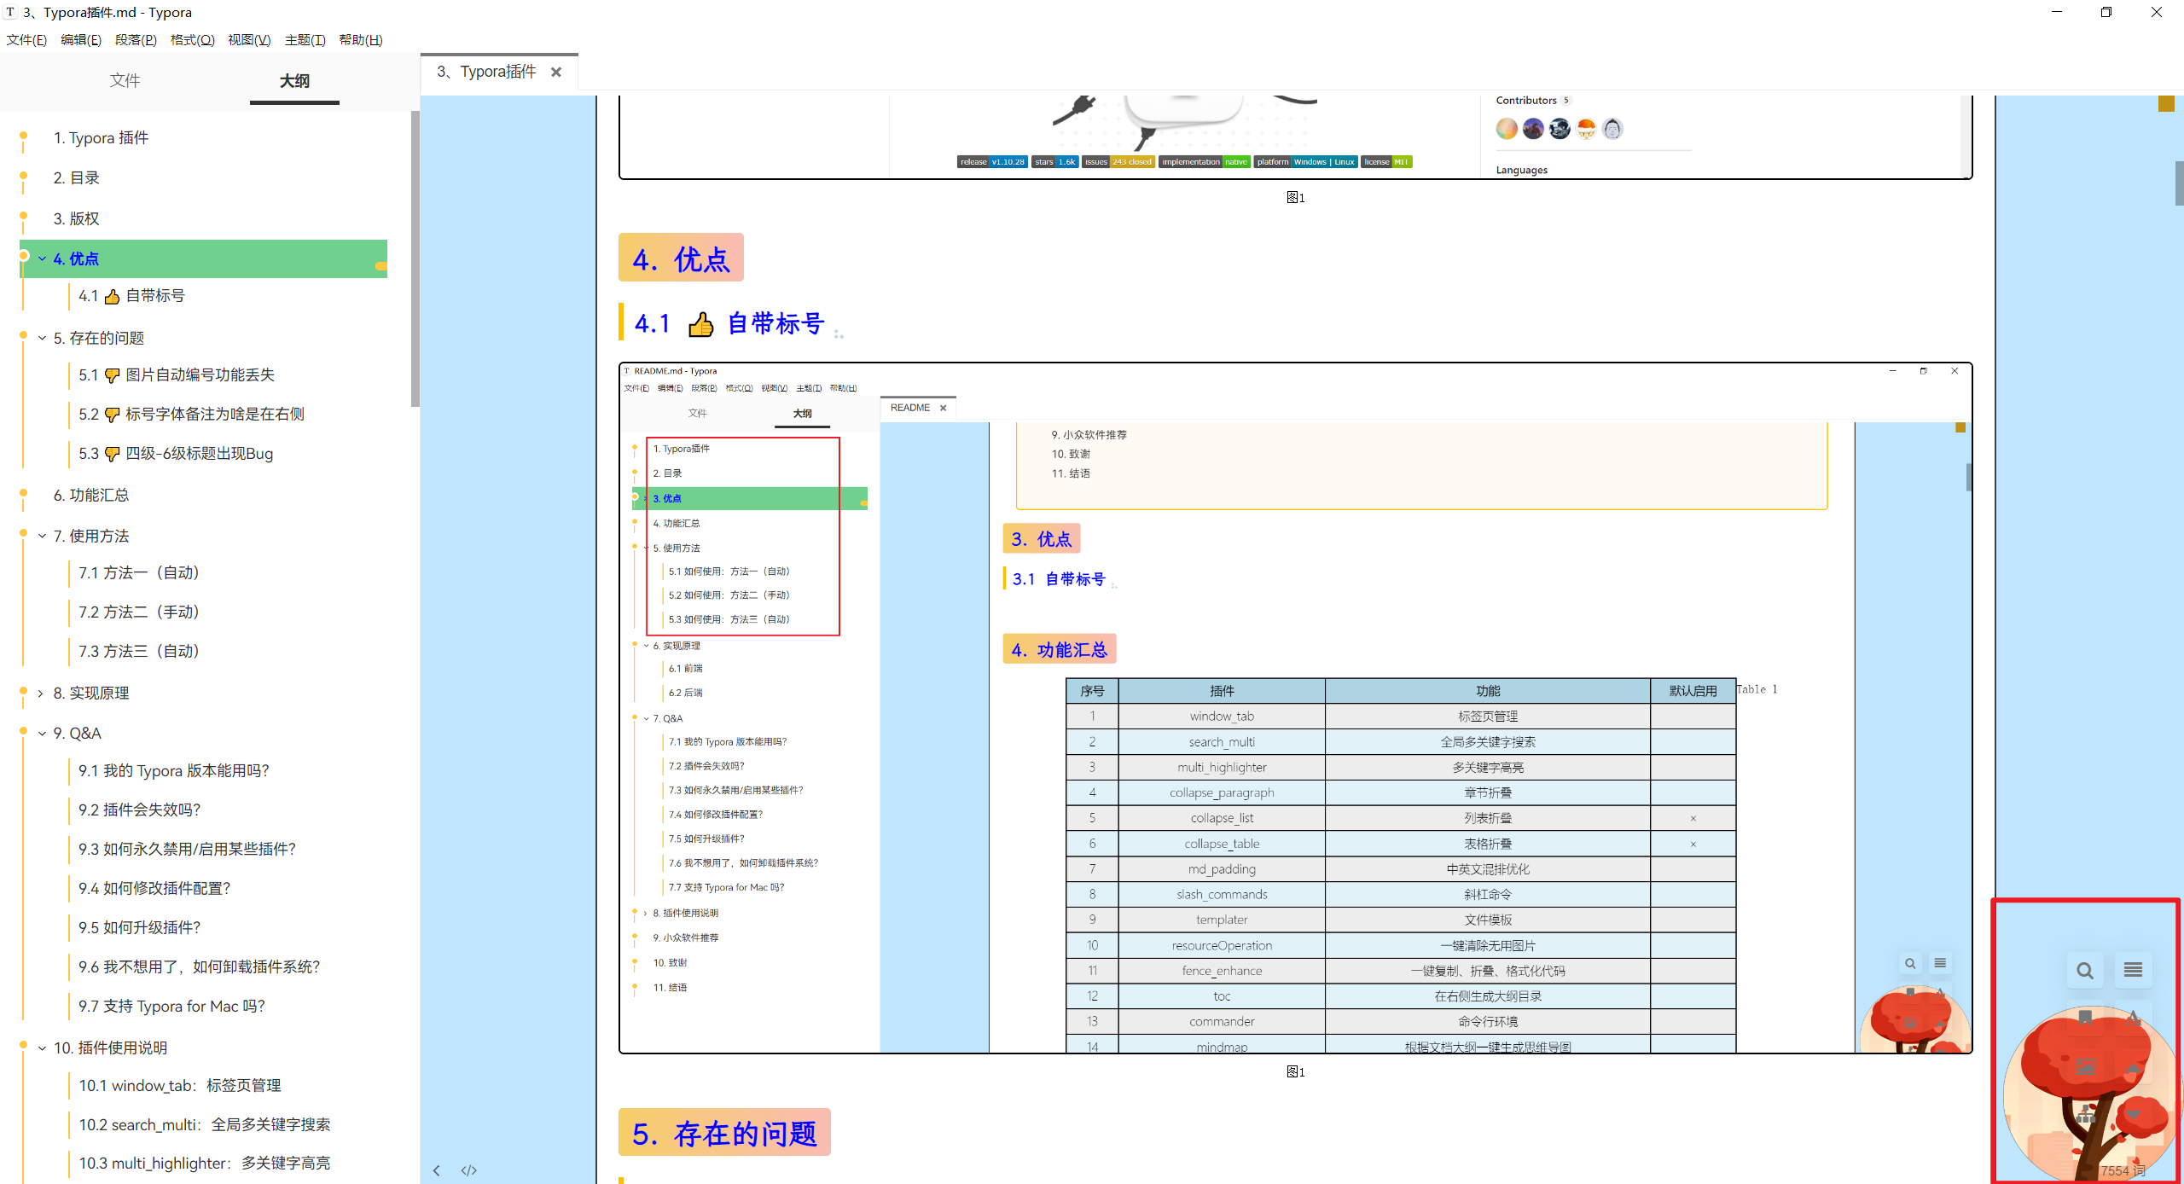Click the '4.1 自带标号' heading in the document

pyautogui.click(x=729, y=323)
